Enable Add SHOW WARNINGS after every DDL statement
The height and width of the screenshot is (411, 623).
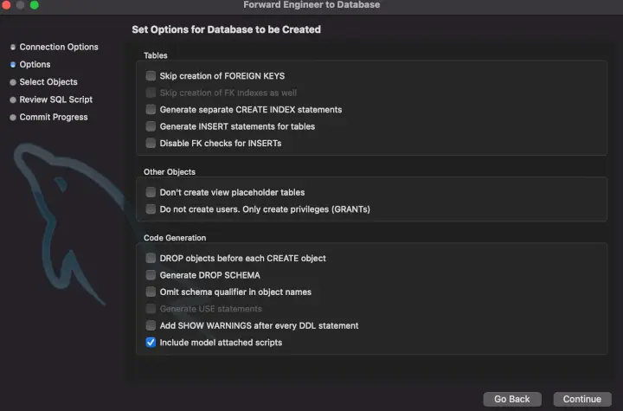coord(151,325)
